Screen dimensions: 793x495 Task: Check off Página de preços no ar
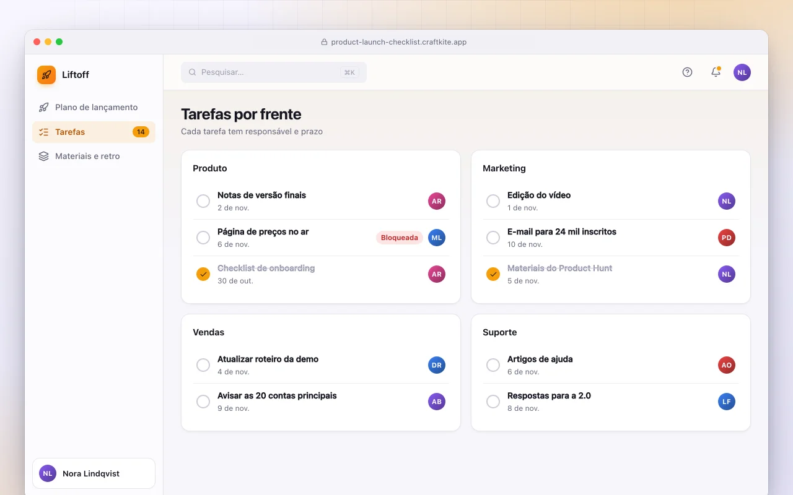point(203,238)
